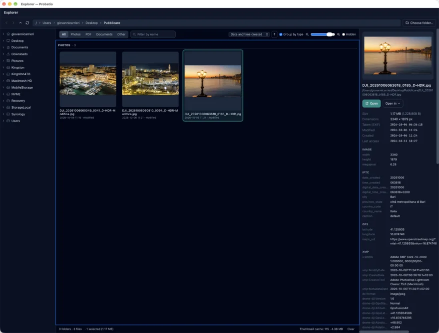Click the Desktop monitor icon in sidebar
The width and height of the screenshot is (439, 333).
(8, 41)
